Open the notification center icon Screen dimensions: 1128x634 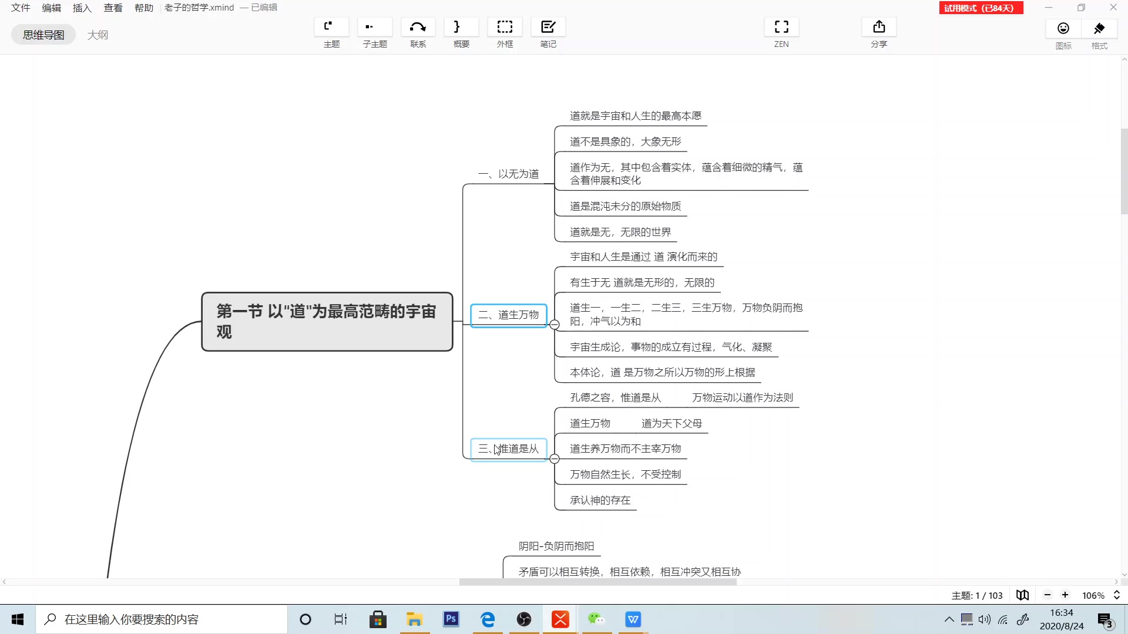coord(1105,620)
